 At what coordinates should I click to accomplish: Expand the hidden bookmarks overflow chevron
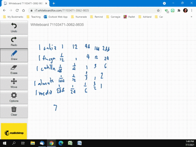tap(192, 17)
